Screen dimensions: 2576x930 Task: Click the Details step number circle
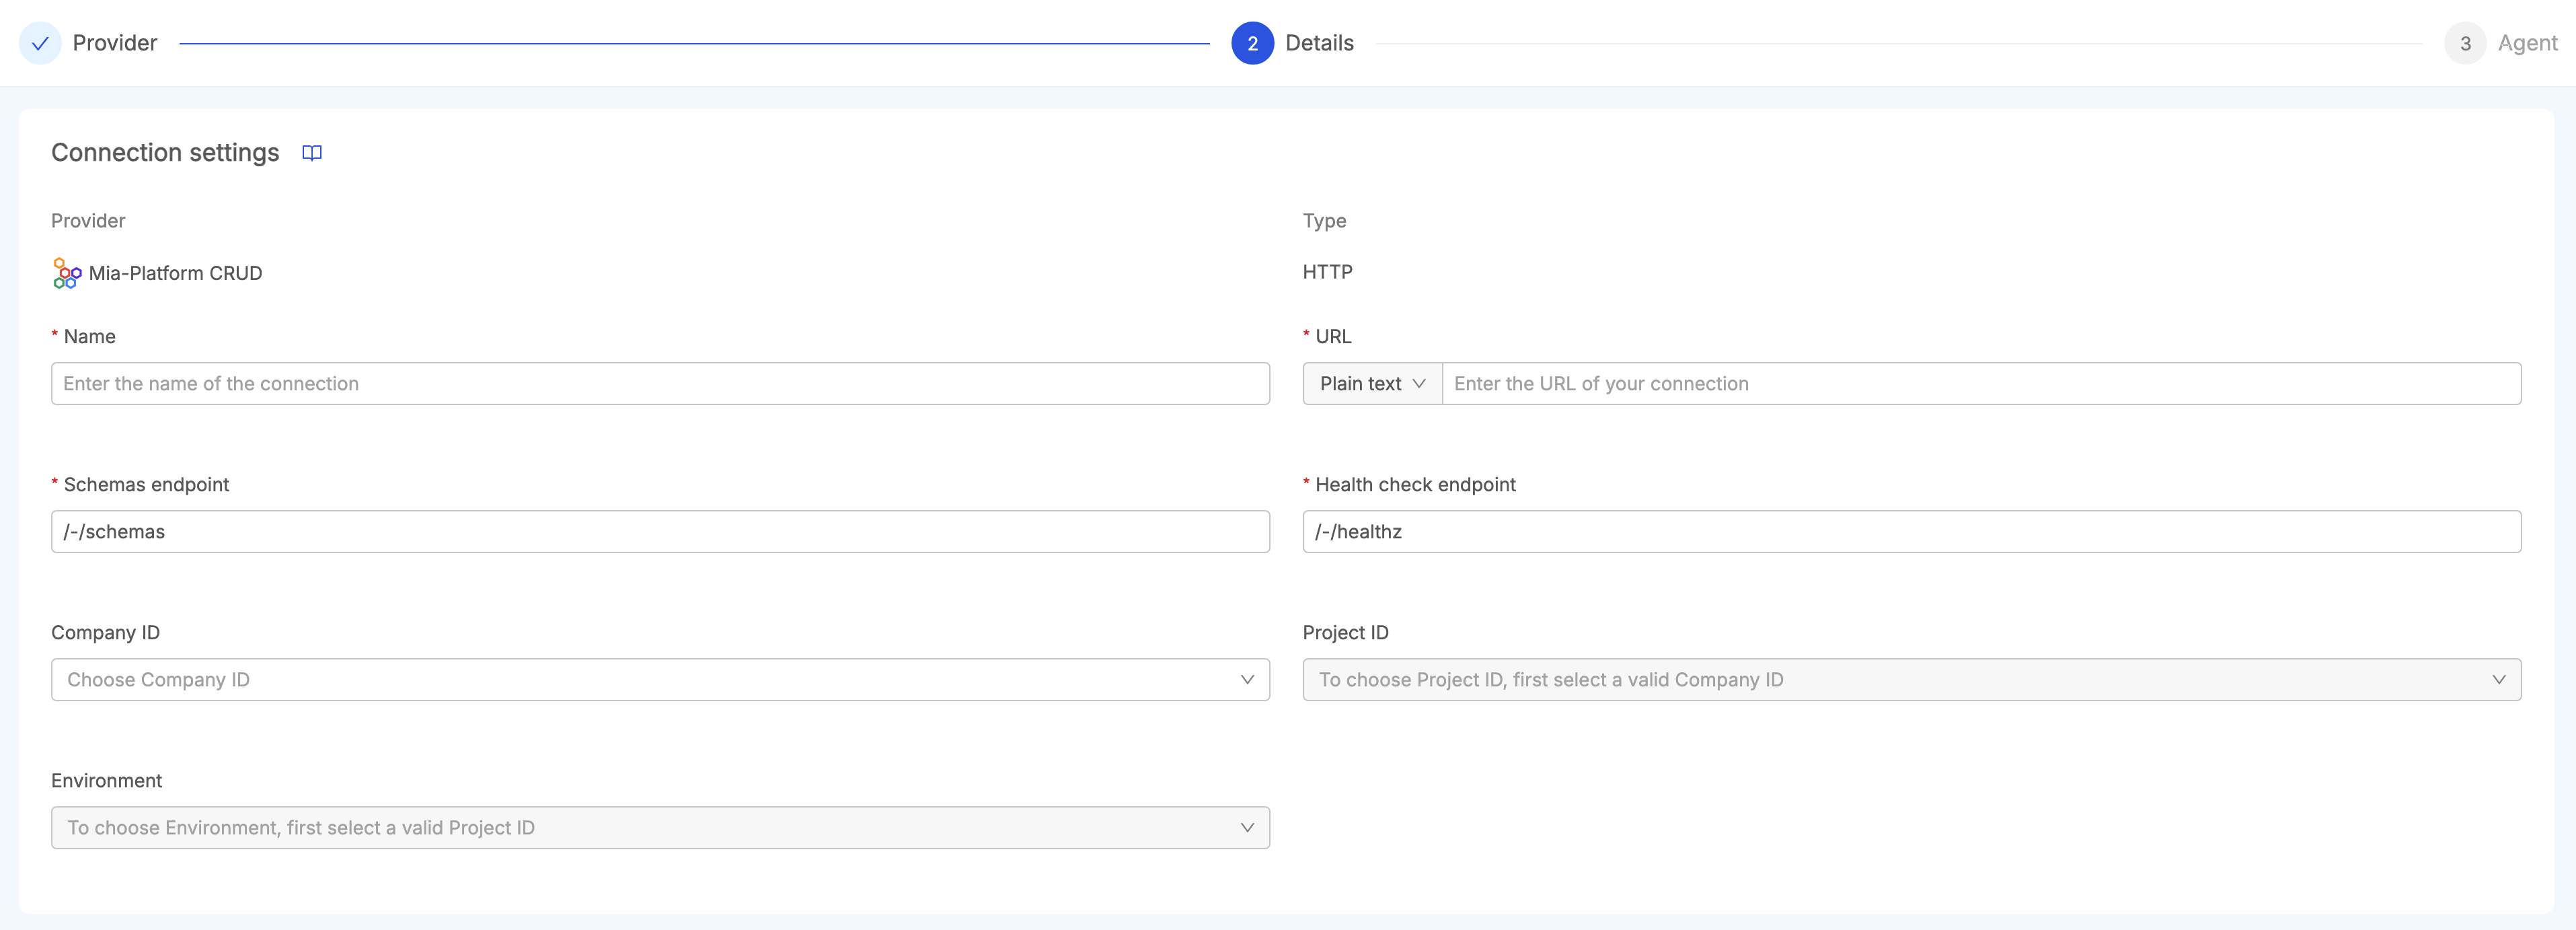(1253, 43)
